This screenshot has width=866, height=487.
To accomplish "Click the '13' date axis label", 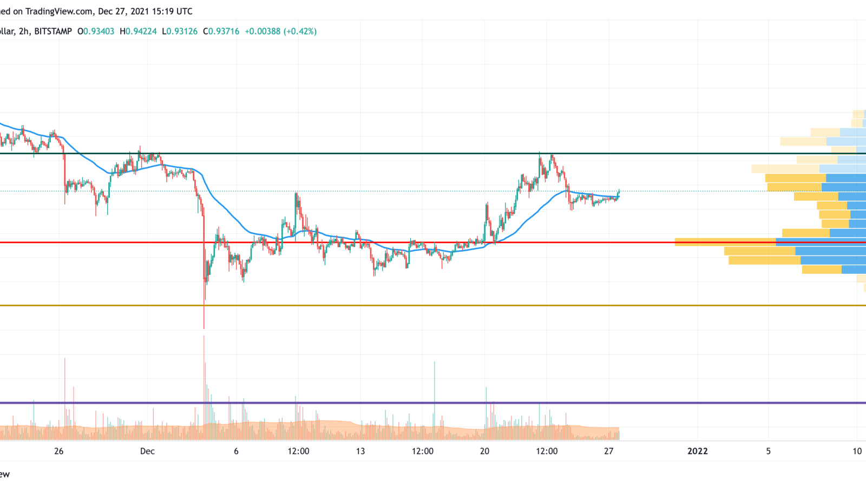I will click(x=360, y=451).
